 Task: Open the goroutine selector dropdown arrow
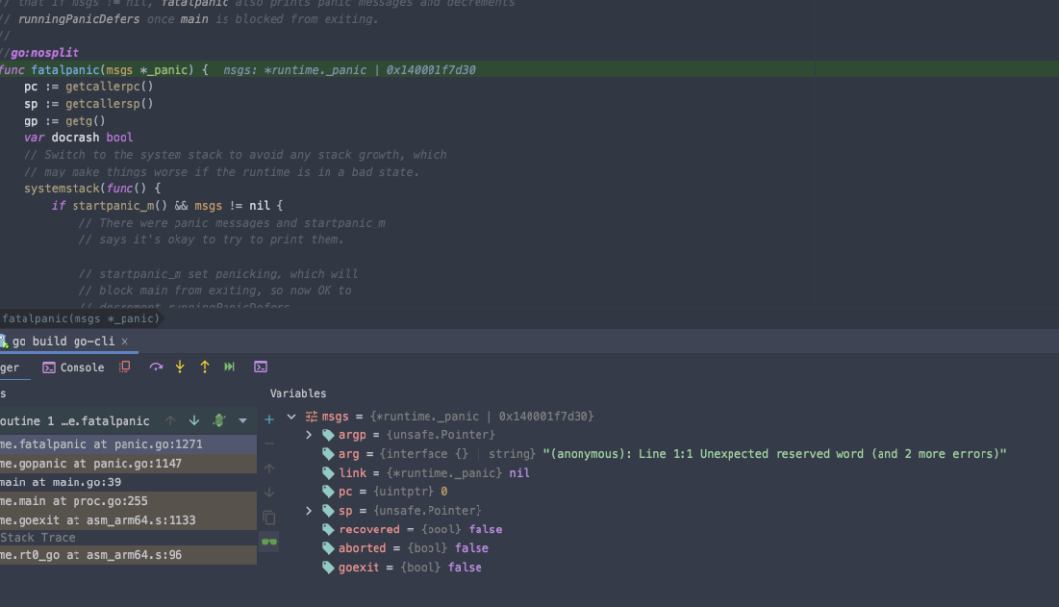point(242,421)
